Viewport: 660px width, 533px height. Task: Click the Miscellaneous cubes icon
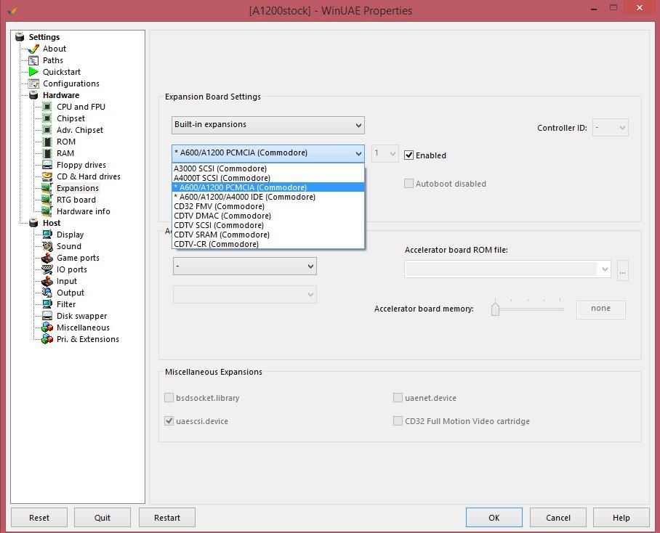(x=47, y=327)
